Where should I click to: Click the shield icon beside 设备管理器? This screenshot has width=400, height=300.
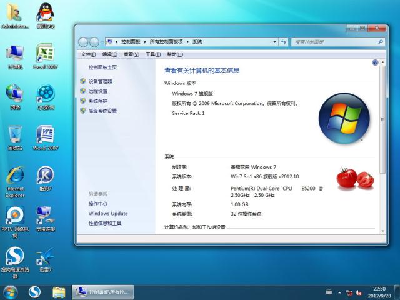(x=82, y=81)
